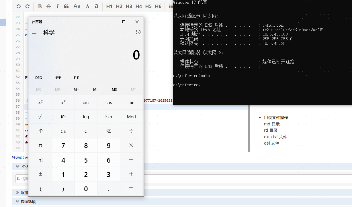This screenshot has height=207, width=352.
Task: Click the cos function button
Action: 109,102
